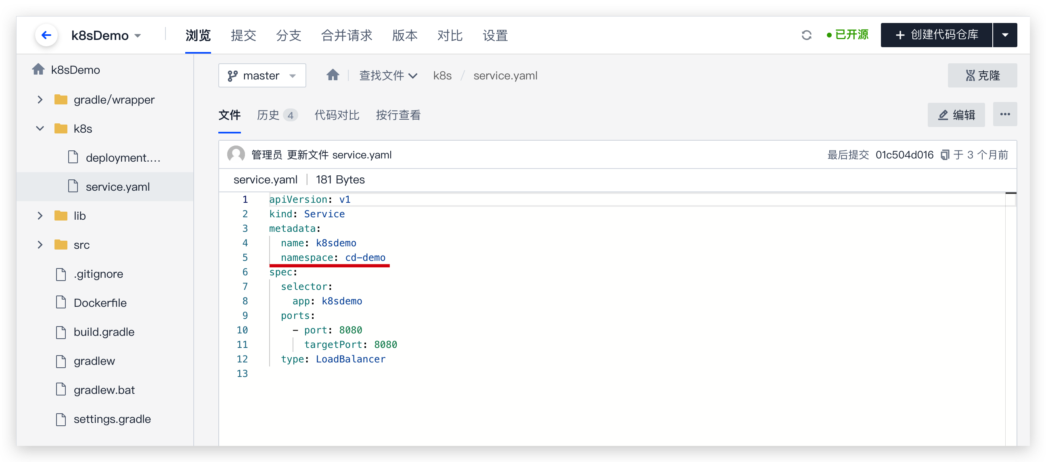Viewport: 1046px width, 462px height.
Task: Click the blue back arrow button
Action: pos(46,35)
